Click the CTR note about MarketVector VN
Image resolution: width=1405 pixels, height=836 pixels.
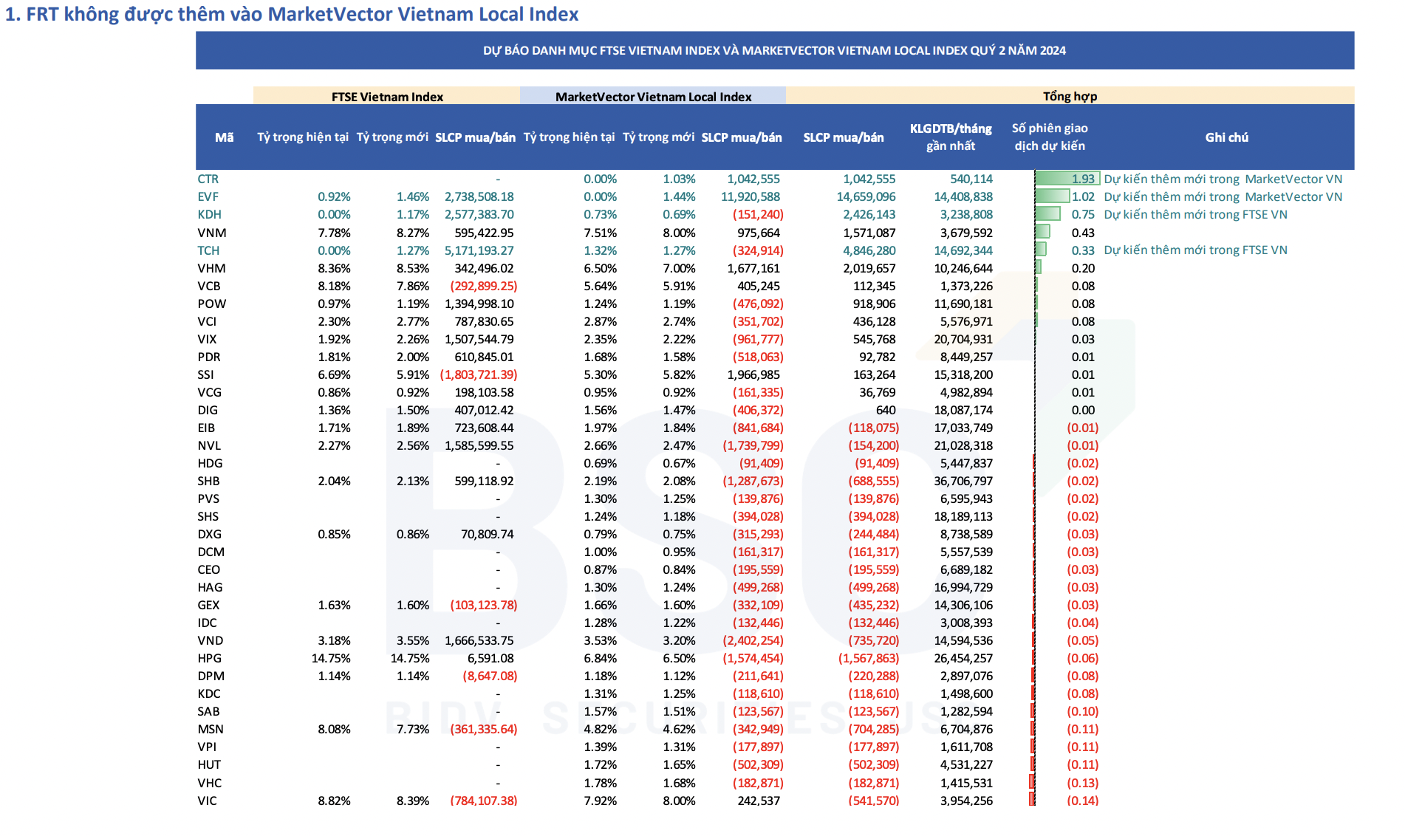(x=1223, y=179)
